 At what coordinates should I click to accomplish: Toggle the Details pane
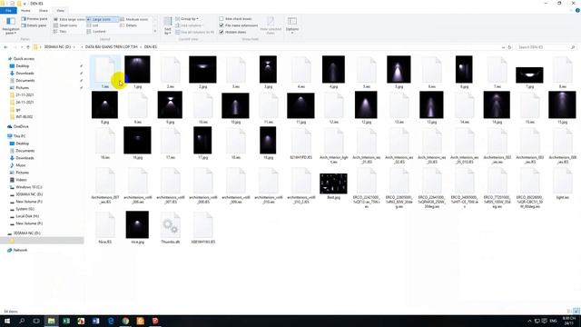click(34, 25)
